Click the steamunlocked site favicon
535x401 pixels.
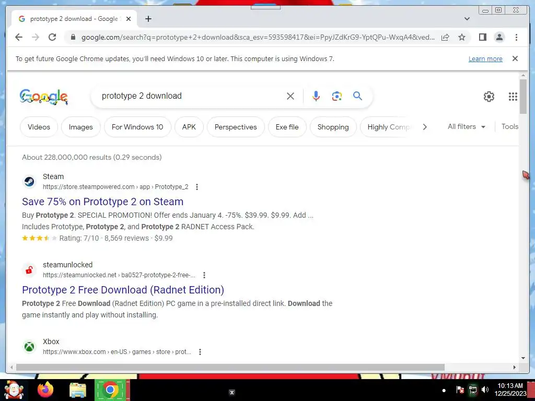[x=29, y=270]
